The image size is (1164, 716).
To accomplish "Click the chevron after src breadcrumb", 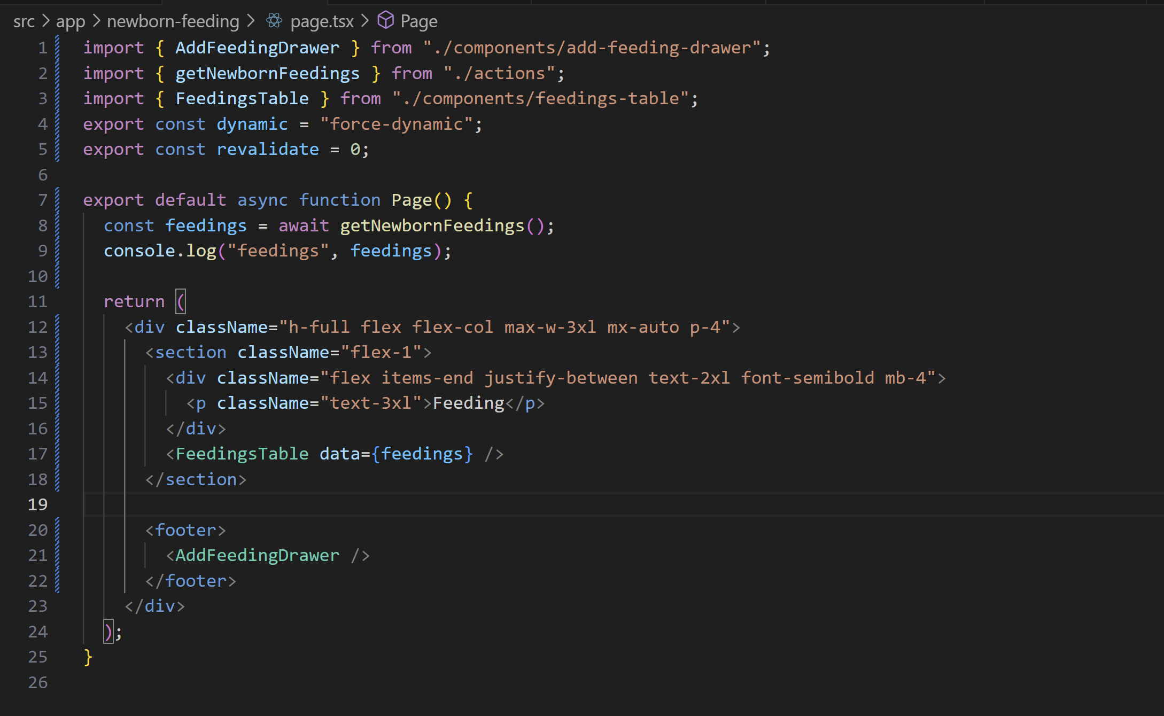I will 46,21.
